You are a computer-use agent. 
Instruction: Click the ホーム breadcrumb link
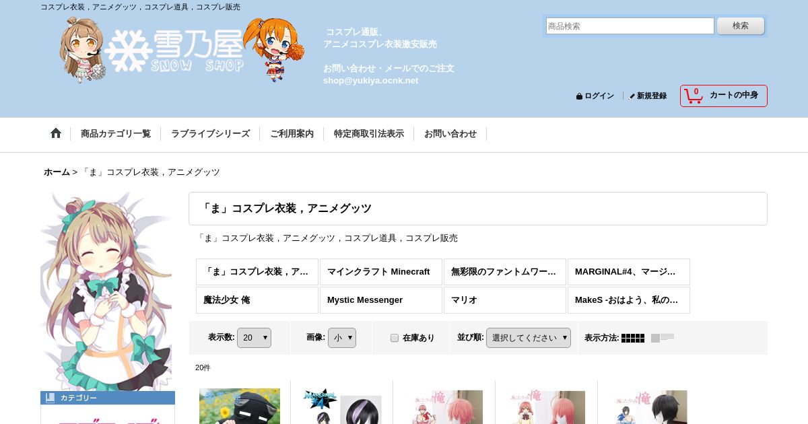(57, 172)
